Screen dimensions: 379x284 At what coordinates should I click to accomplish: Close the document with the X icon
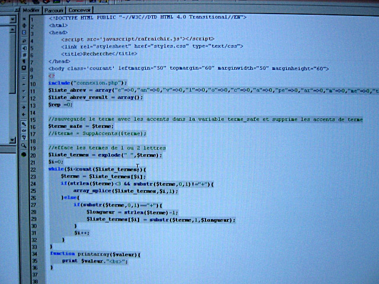click(24, 19)
